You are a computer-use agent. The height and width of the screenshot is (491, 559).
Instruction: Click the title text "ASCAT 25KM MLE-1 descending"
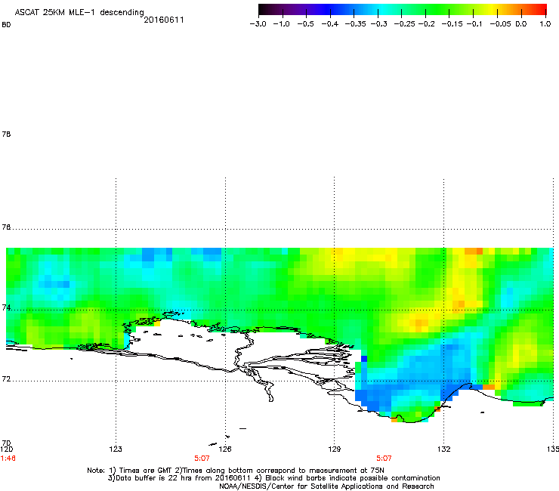(79, 13)
